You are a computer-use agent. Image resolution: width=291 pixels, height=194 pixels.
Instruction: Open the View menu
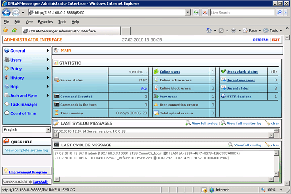(29, 22)
